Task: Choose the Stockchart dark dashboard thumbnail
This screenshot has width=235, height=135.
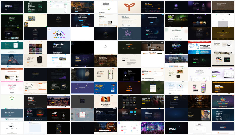Action: (x=153, y=7)
